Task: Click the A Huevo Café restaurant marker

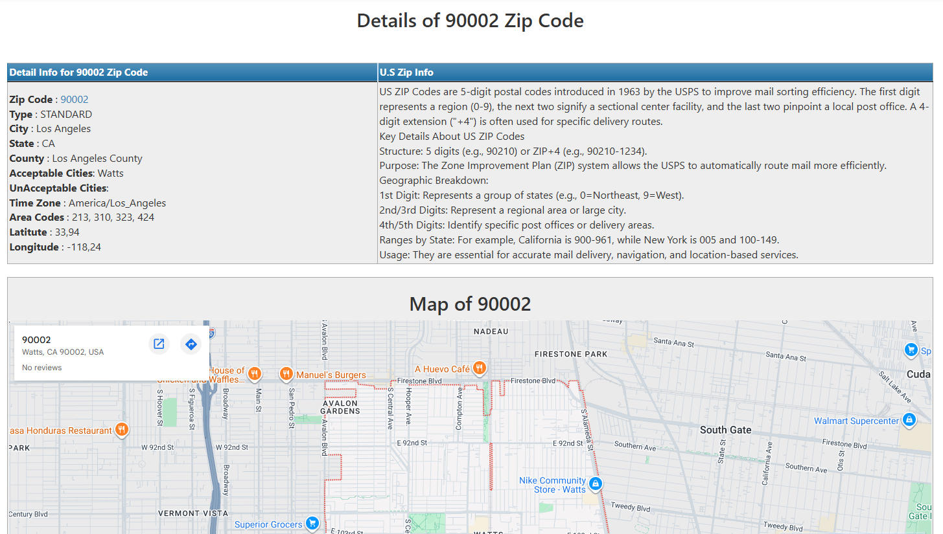Action: pos(478,368)
